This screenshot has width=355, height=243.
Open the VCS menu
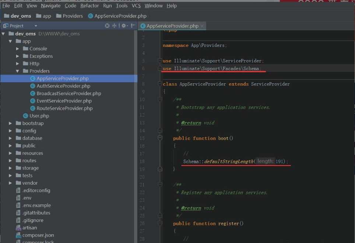click(136, 6)
